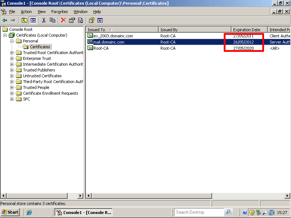
Task: Collapse the Personal folder node
Action: point(12,41)
